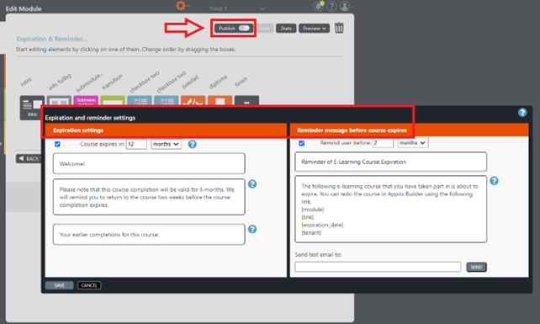This screenshot has width=540, height=324.
Task: Open the help icon in top bar
Action: pyautogui.click(x=331, y=6)
